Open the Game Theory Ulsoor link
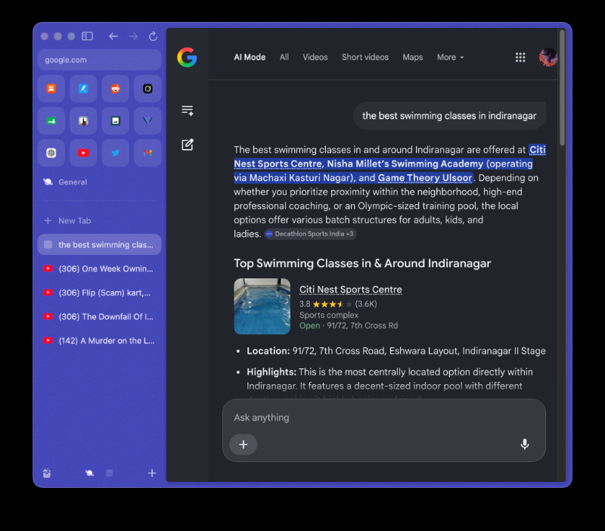Screen dimensions: 605x531 tap(425, 178)
